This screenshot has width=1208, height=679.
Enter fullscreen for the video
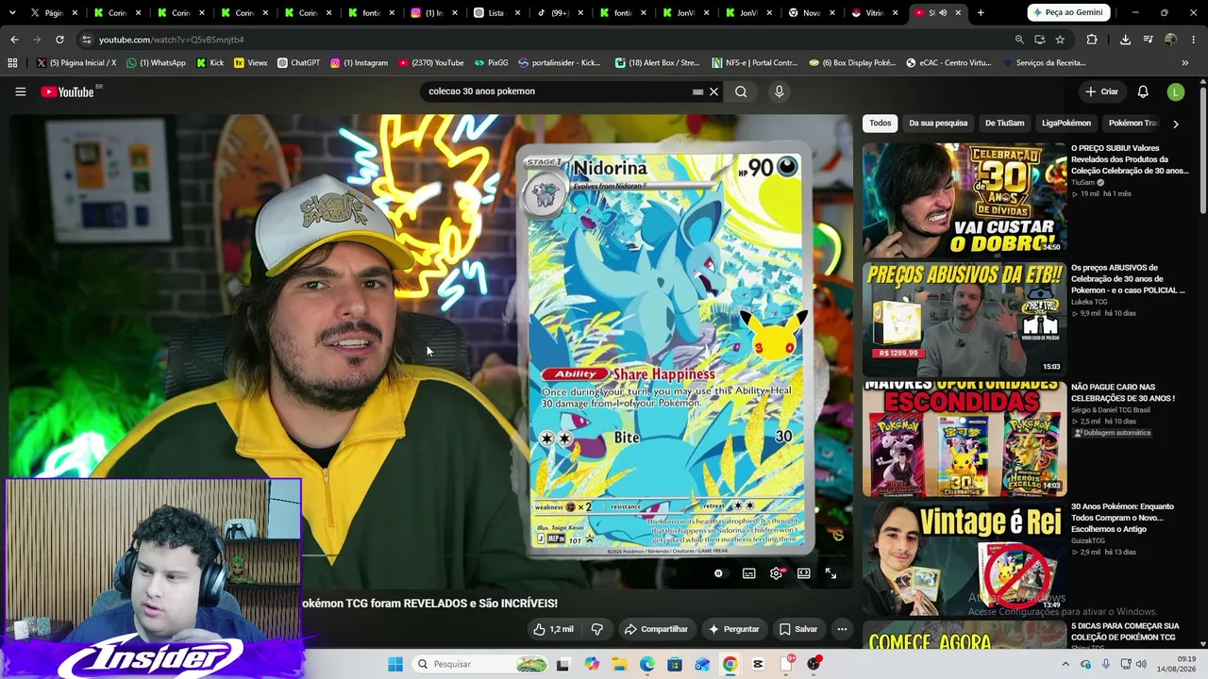[830, 573]
